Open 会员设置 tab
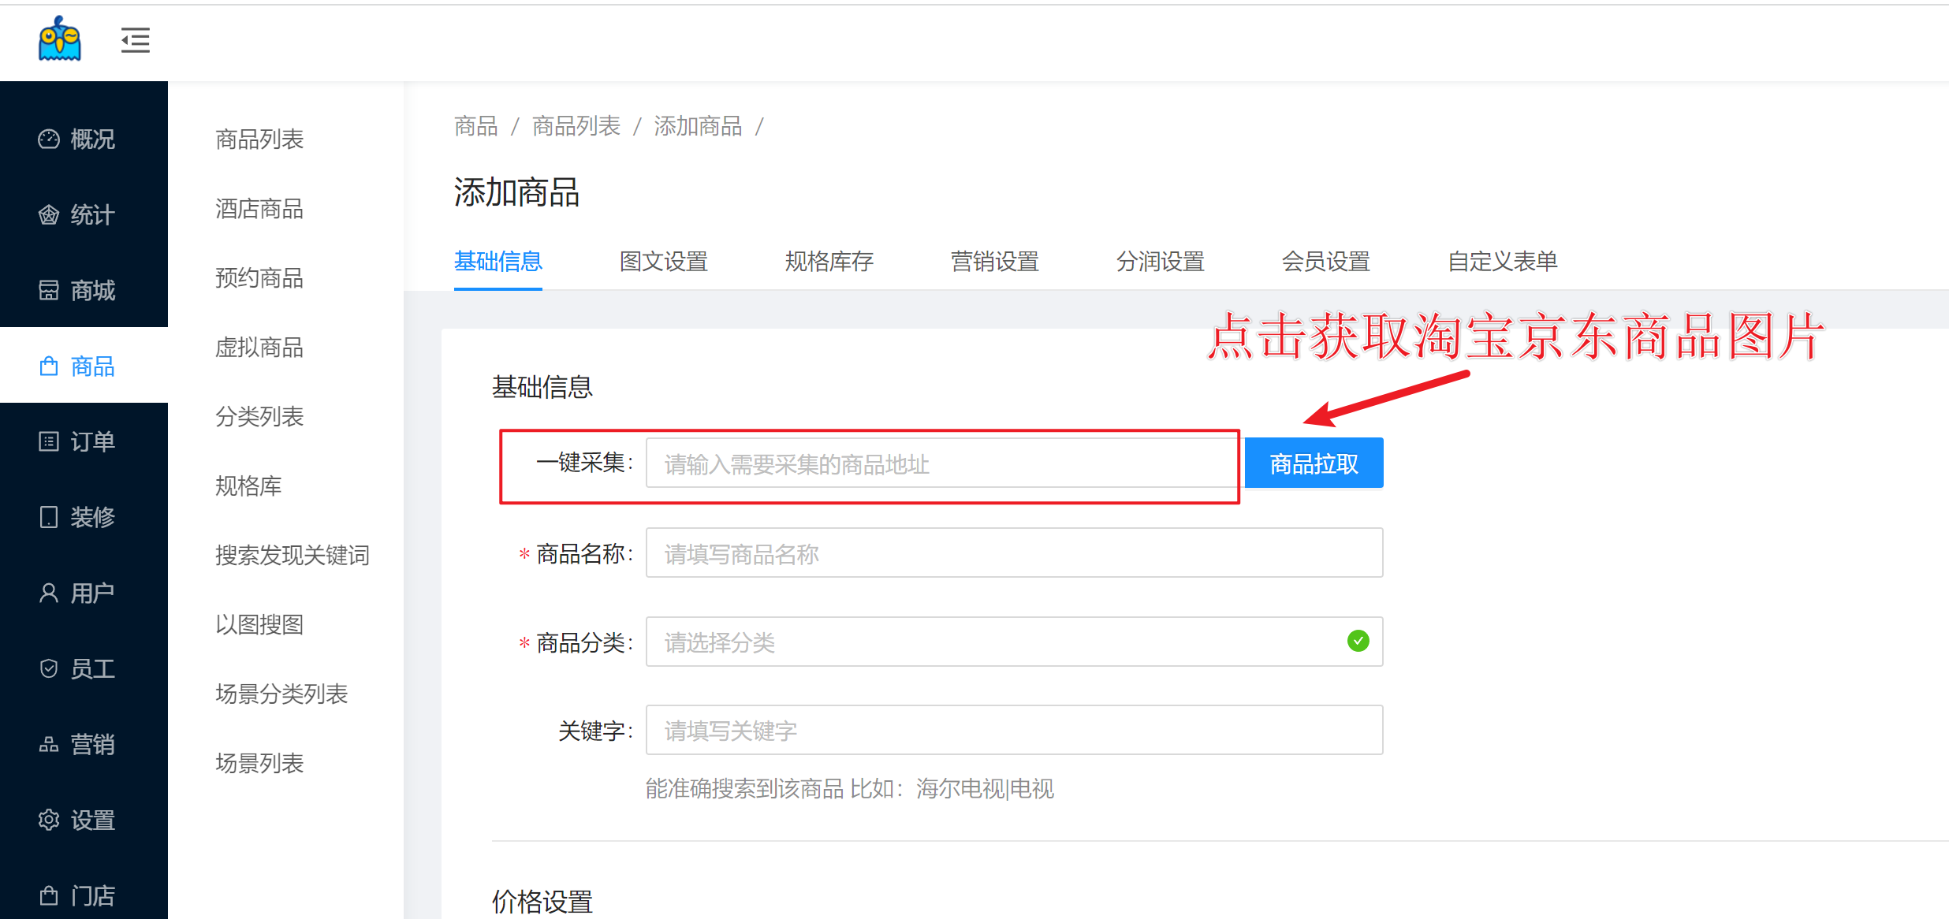The height and width of the screenshot is (919, 1949). 1325,262
